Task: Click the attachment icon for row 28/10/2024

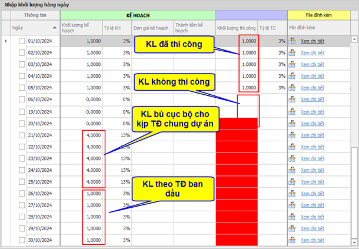Action: (x=292, y=217)
